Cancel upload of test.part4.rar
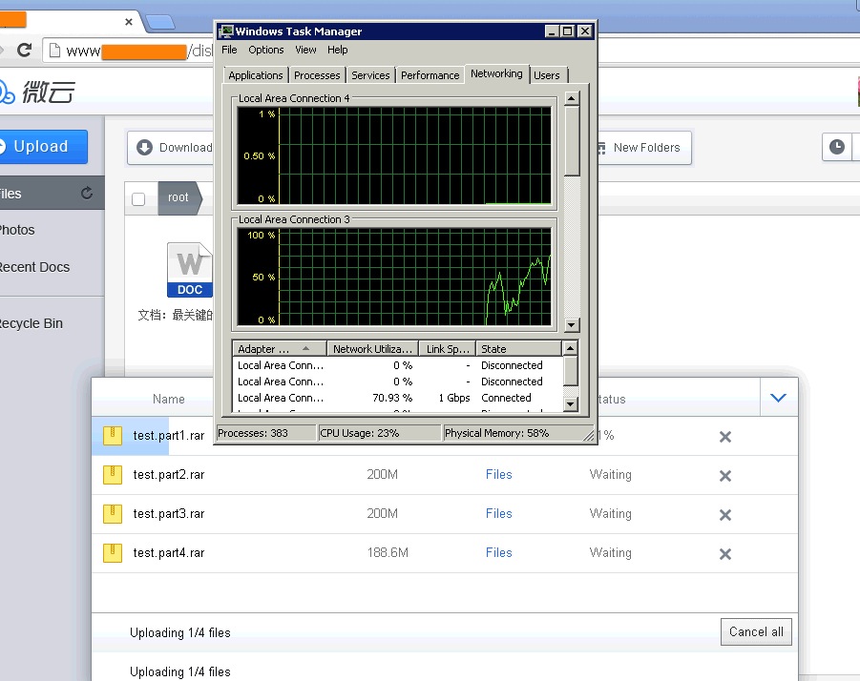The height and width of the screenshot is (681, 860). click(x=725, y=554)
